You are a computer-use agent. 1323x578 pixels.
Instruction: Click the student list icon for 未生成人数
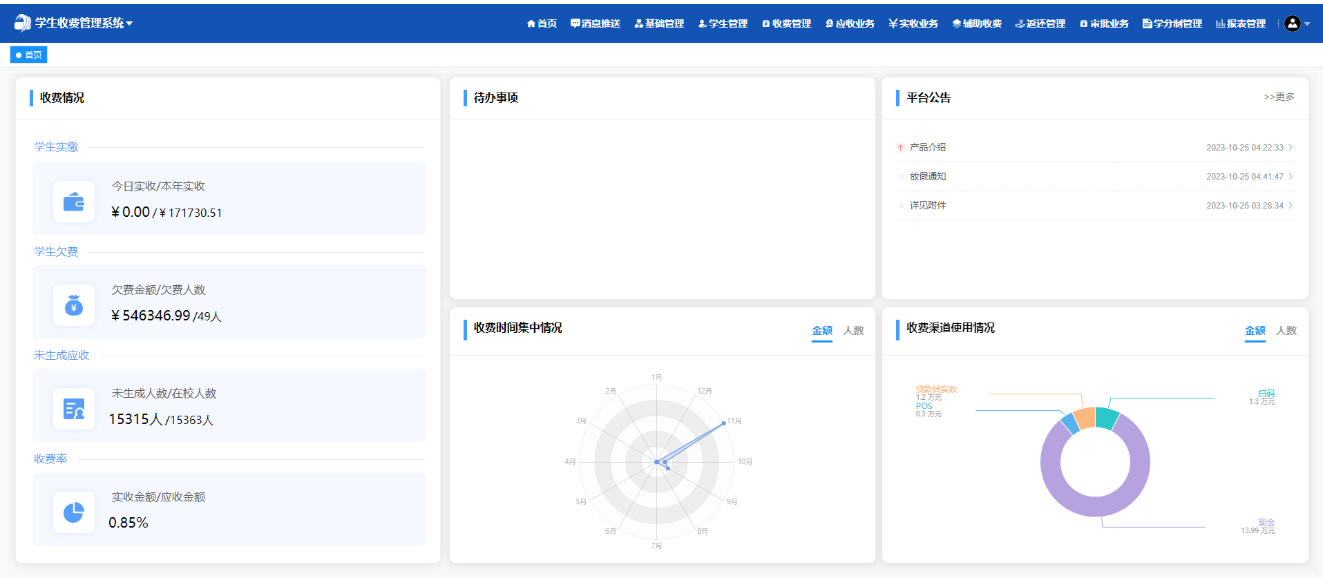pos(74,409)
